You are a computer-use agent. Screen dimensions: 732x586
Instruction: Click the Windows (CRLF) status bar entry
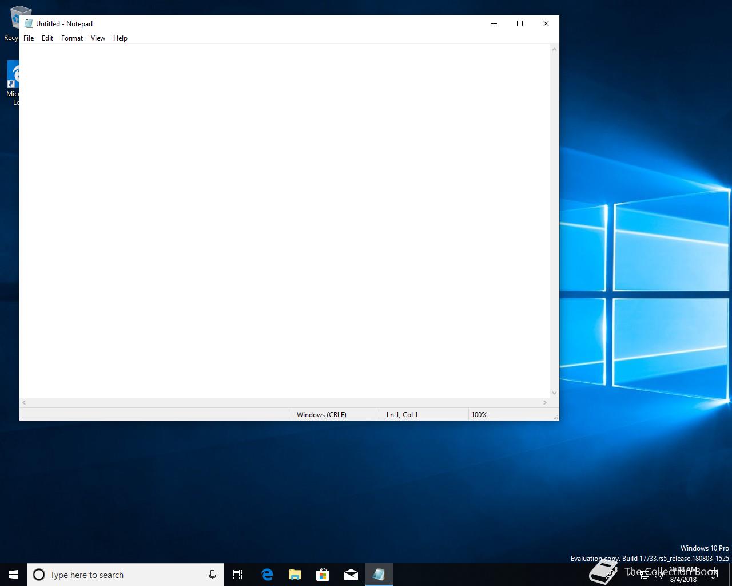pos(333,415)
